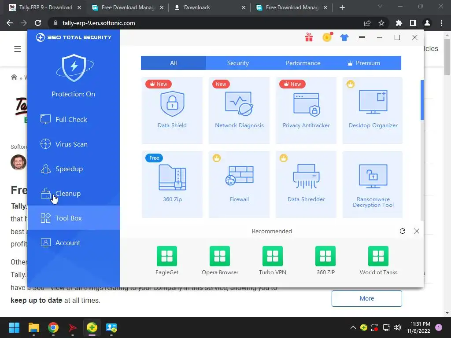Open the tab search chevron in Chrome

point(380,6)
